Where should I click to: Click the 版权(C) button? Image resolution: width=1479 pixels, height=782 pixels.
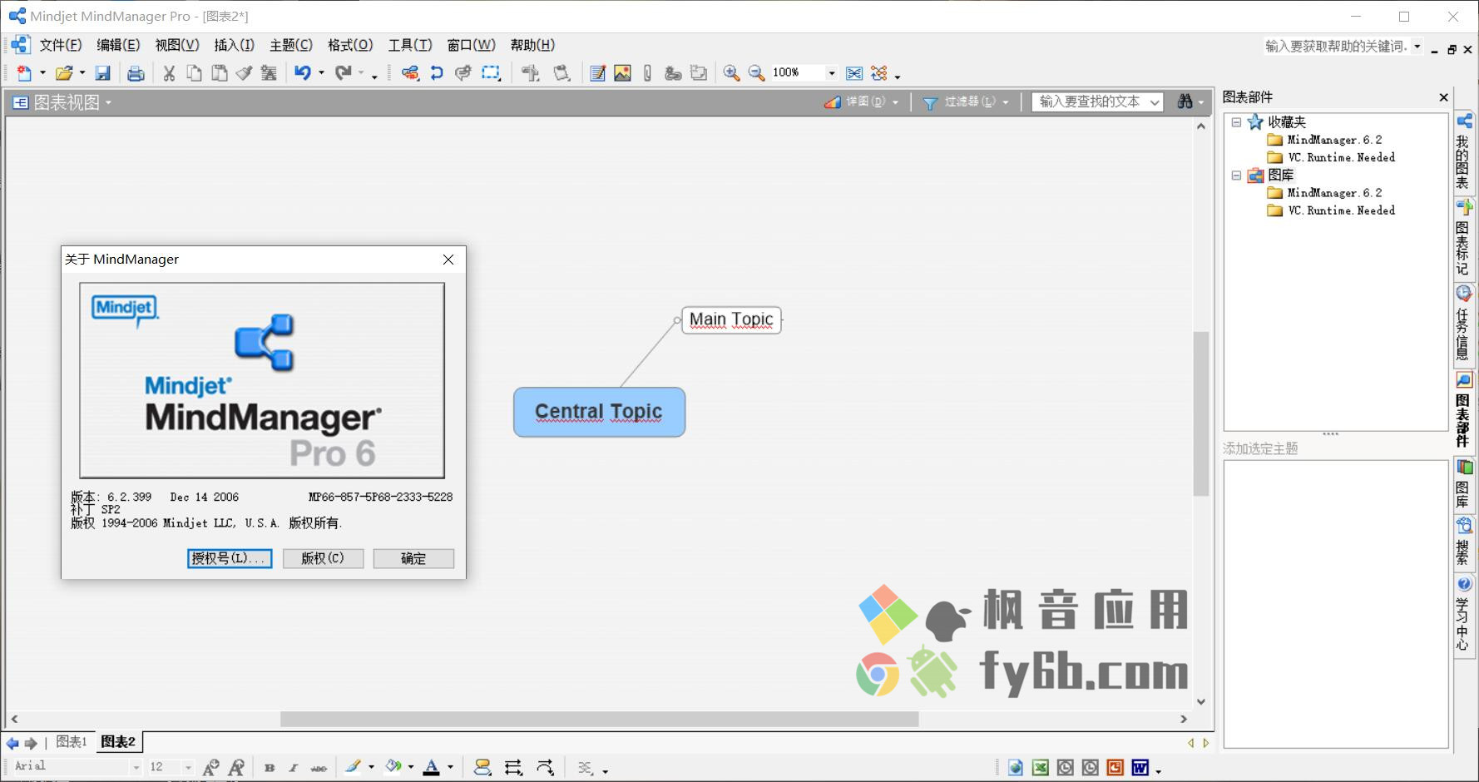(x=323, y=558)
